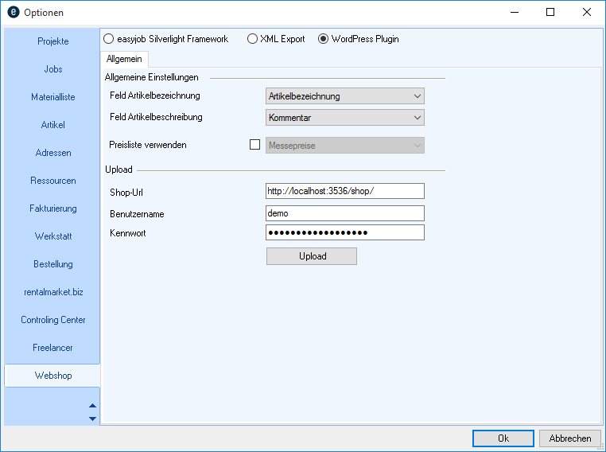
Task: Choose the XML Export radio button
Action: (252, 39)
